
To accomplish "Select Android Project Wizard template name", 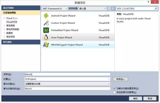I will click(63, 16).
